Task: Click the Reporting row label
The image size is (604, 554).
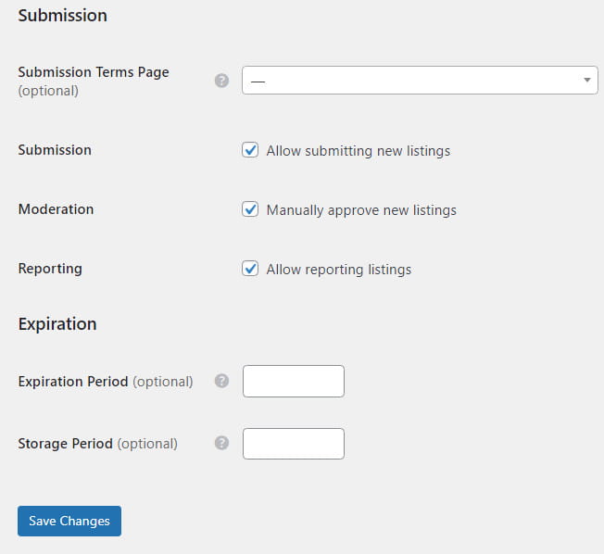Action: point(50,269)
